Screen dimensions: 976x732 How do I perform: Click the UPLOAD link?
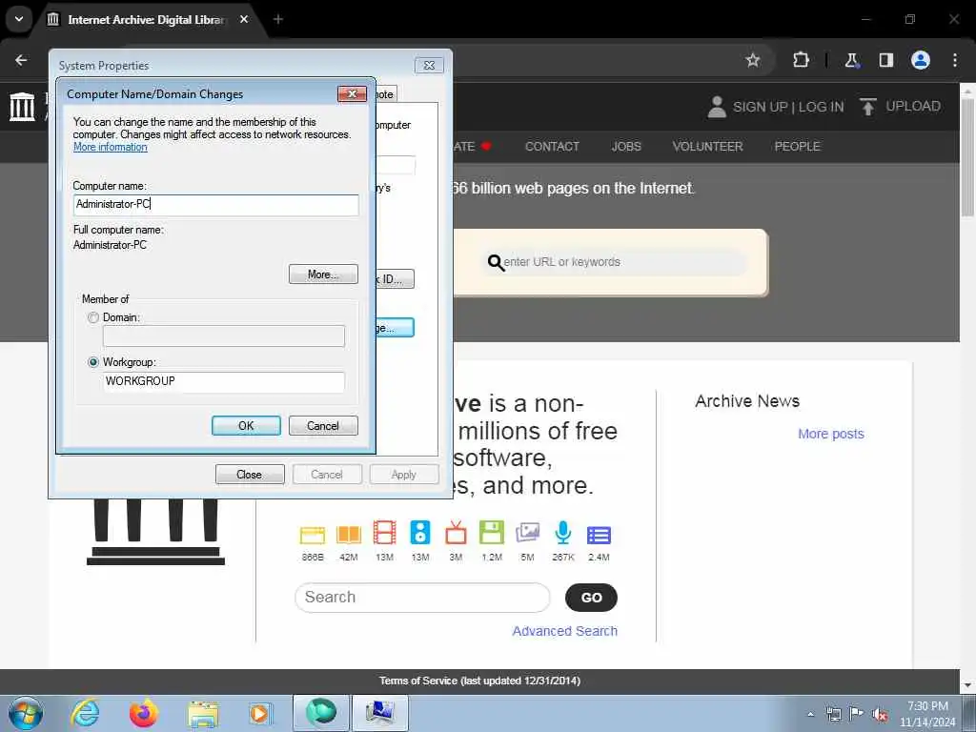(912, 107)
